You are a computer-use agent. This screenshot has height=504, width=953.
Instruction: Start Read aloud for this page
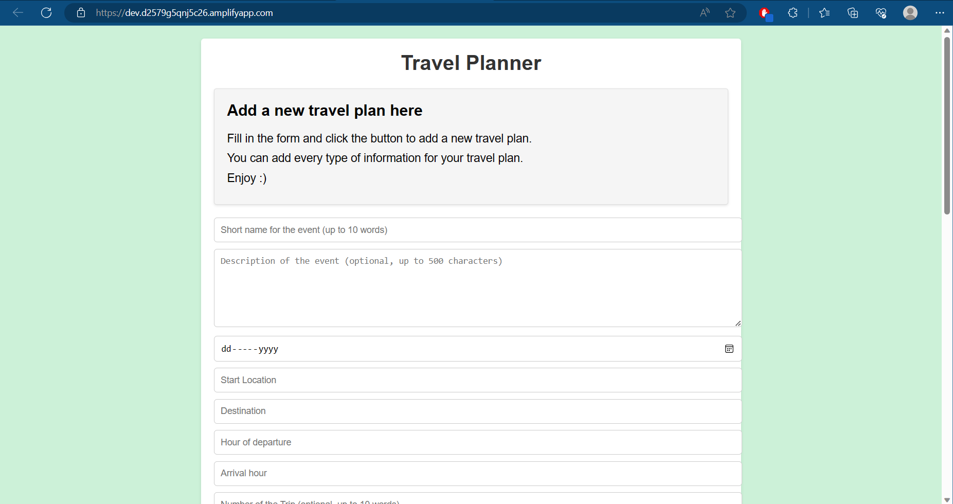tap(704, 13)
